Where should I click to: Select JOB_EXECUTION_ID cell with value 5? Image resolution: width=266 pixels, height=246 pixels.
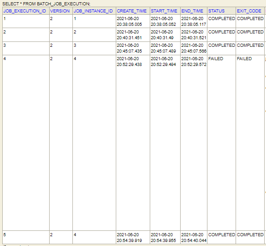(x=26, y=238)
